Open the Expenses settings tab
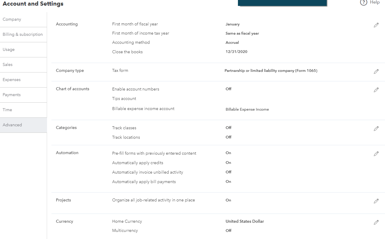The image size is (385, 239). 12,80
